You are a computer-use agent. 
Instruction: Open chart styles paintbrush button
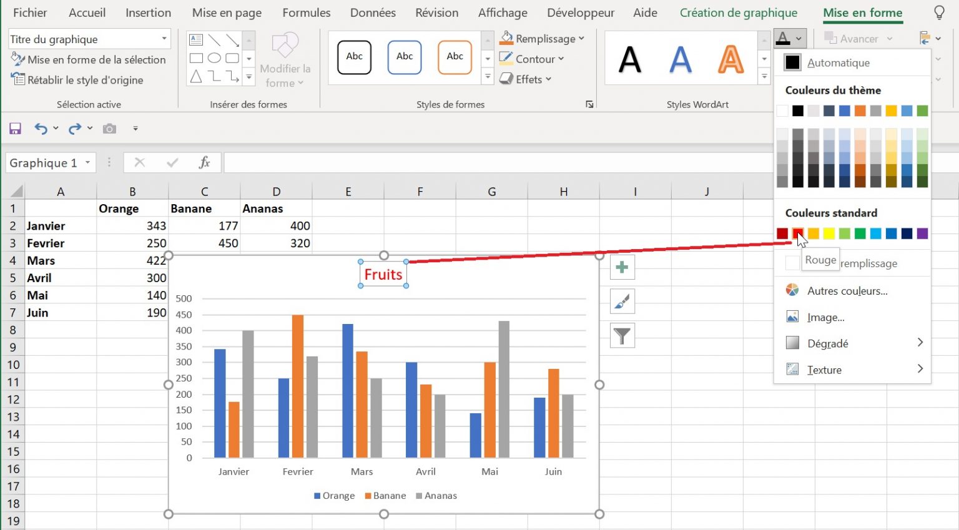click(622, 302)
